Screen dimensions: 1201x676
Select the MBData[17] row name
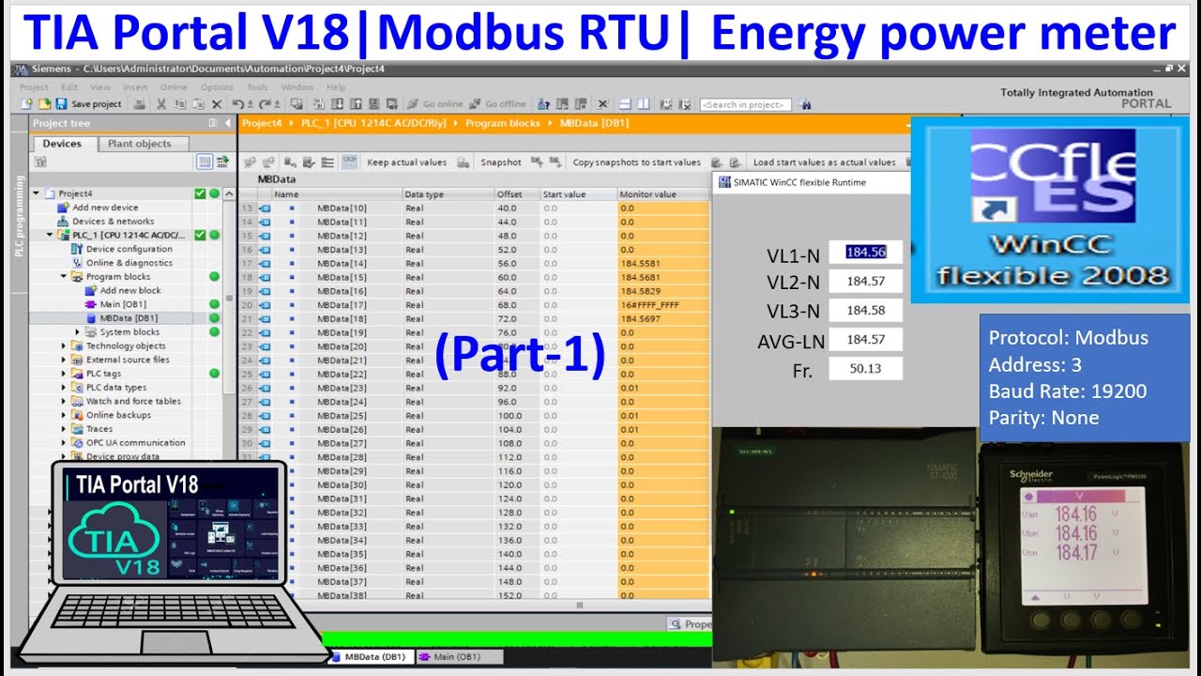pos(342,305)
